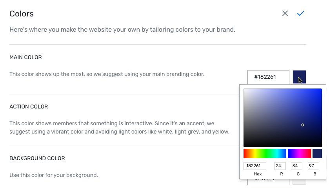Click the ACTION COLOR section heading

click(x=29, y=107)
